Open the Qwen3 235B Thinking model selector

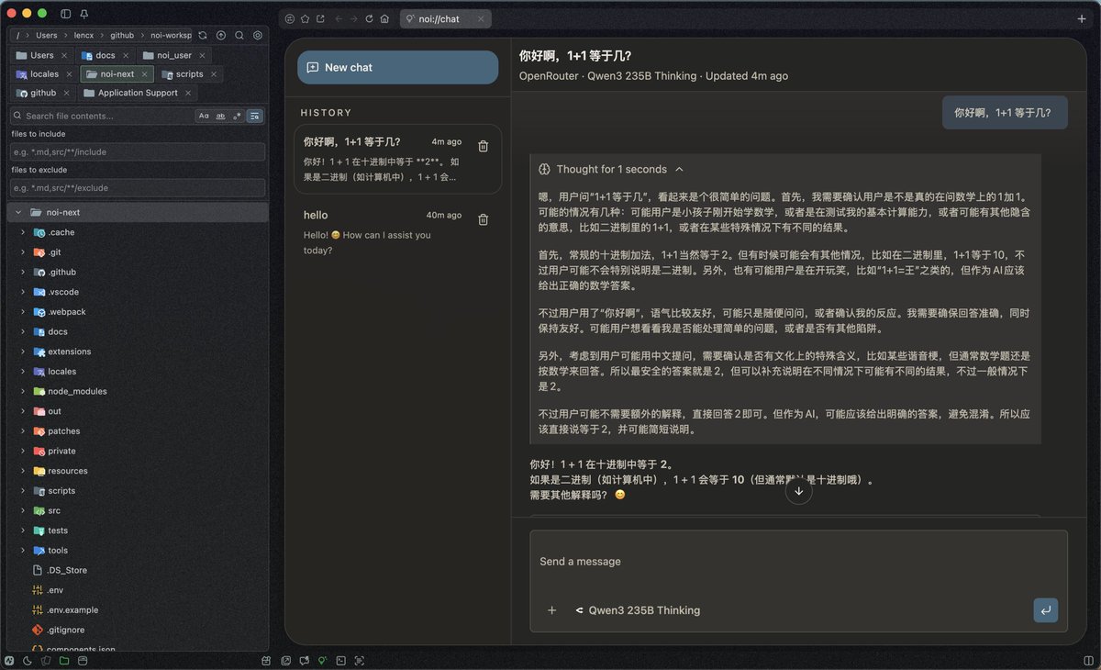pos(638,610)
